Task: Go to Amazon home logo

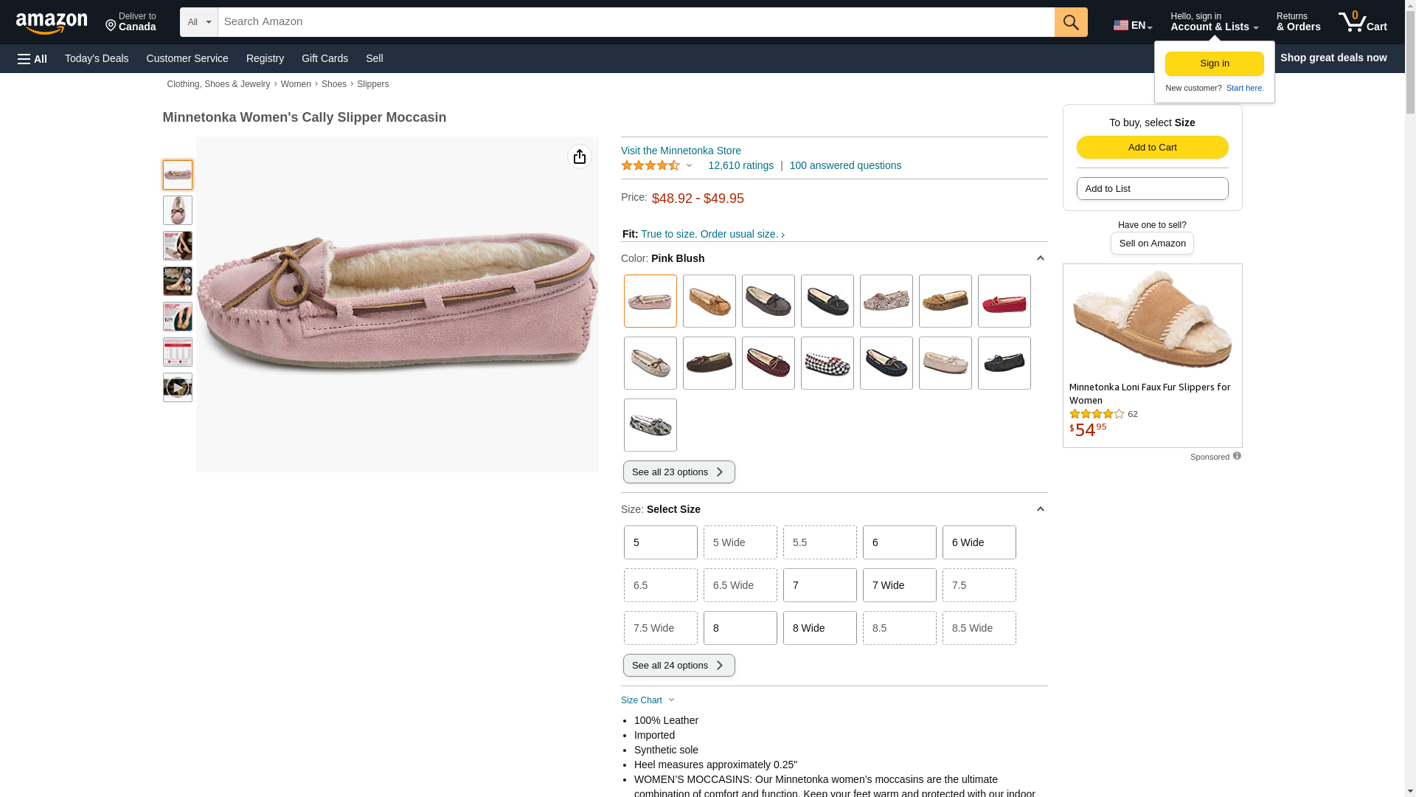Action: pyautogui.click(x=52, y=23)
